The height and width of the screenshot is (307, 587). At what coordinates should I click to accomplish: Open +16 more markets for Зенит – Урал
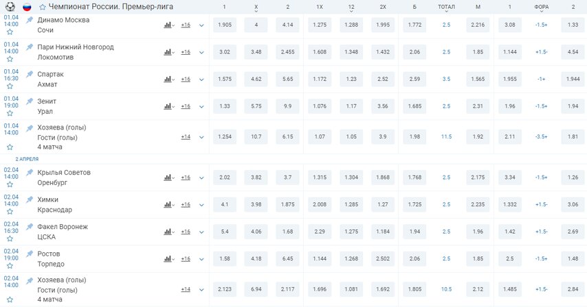(x=186, y=106)
